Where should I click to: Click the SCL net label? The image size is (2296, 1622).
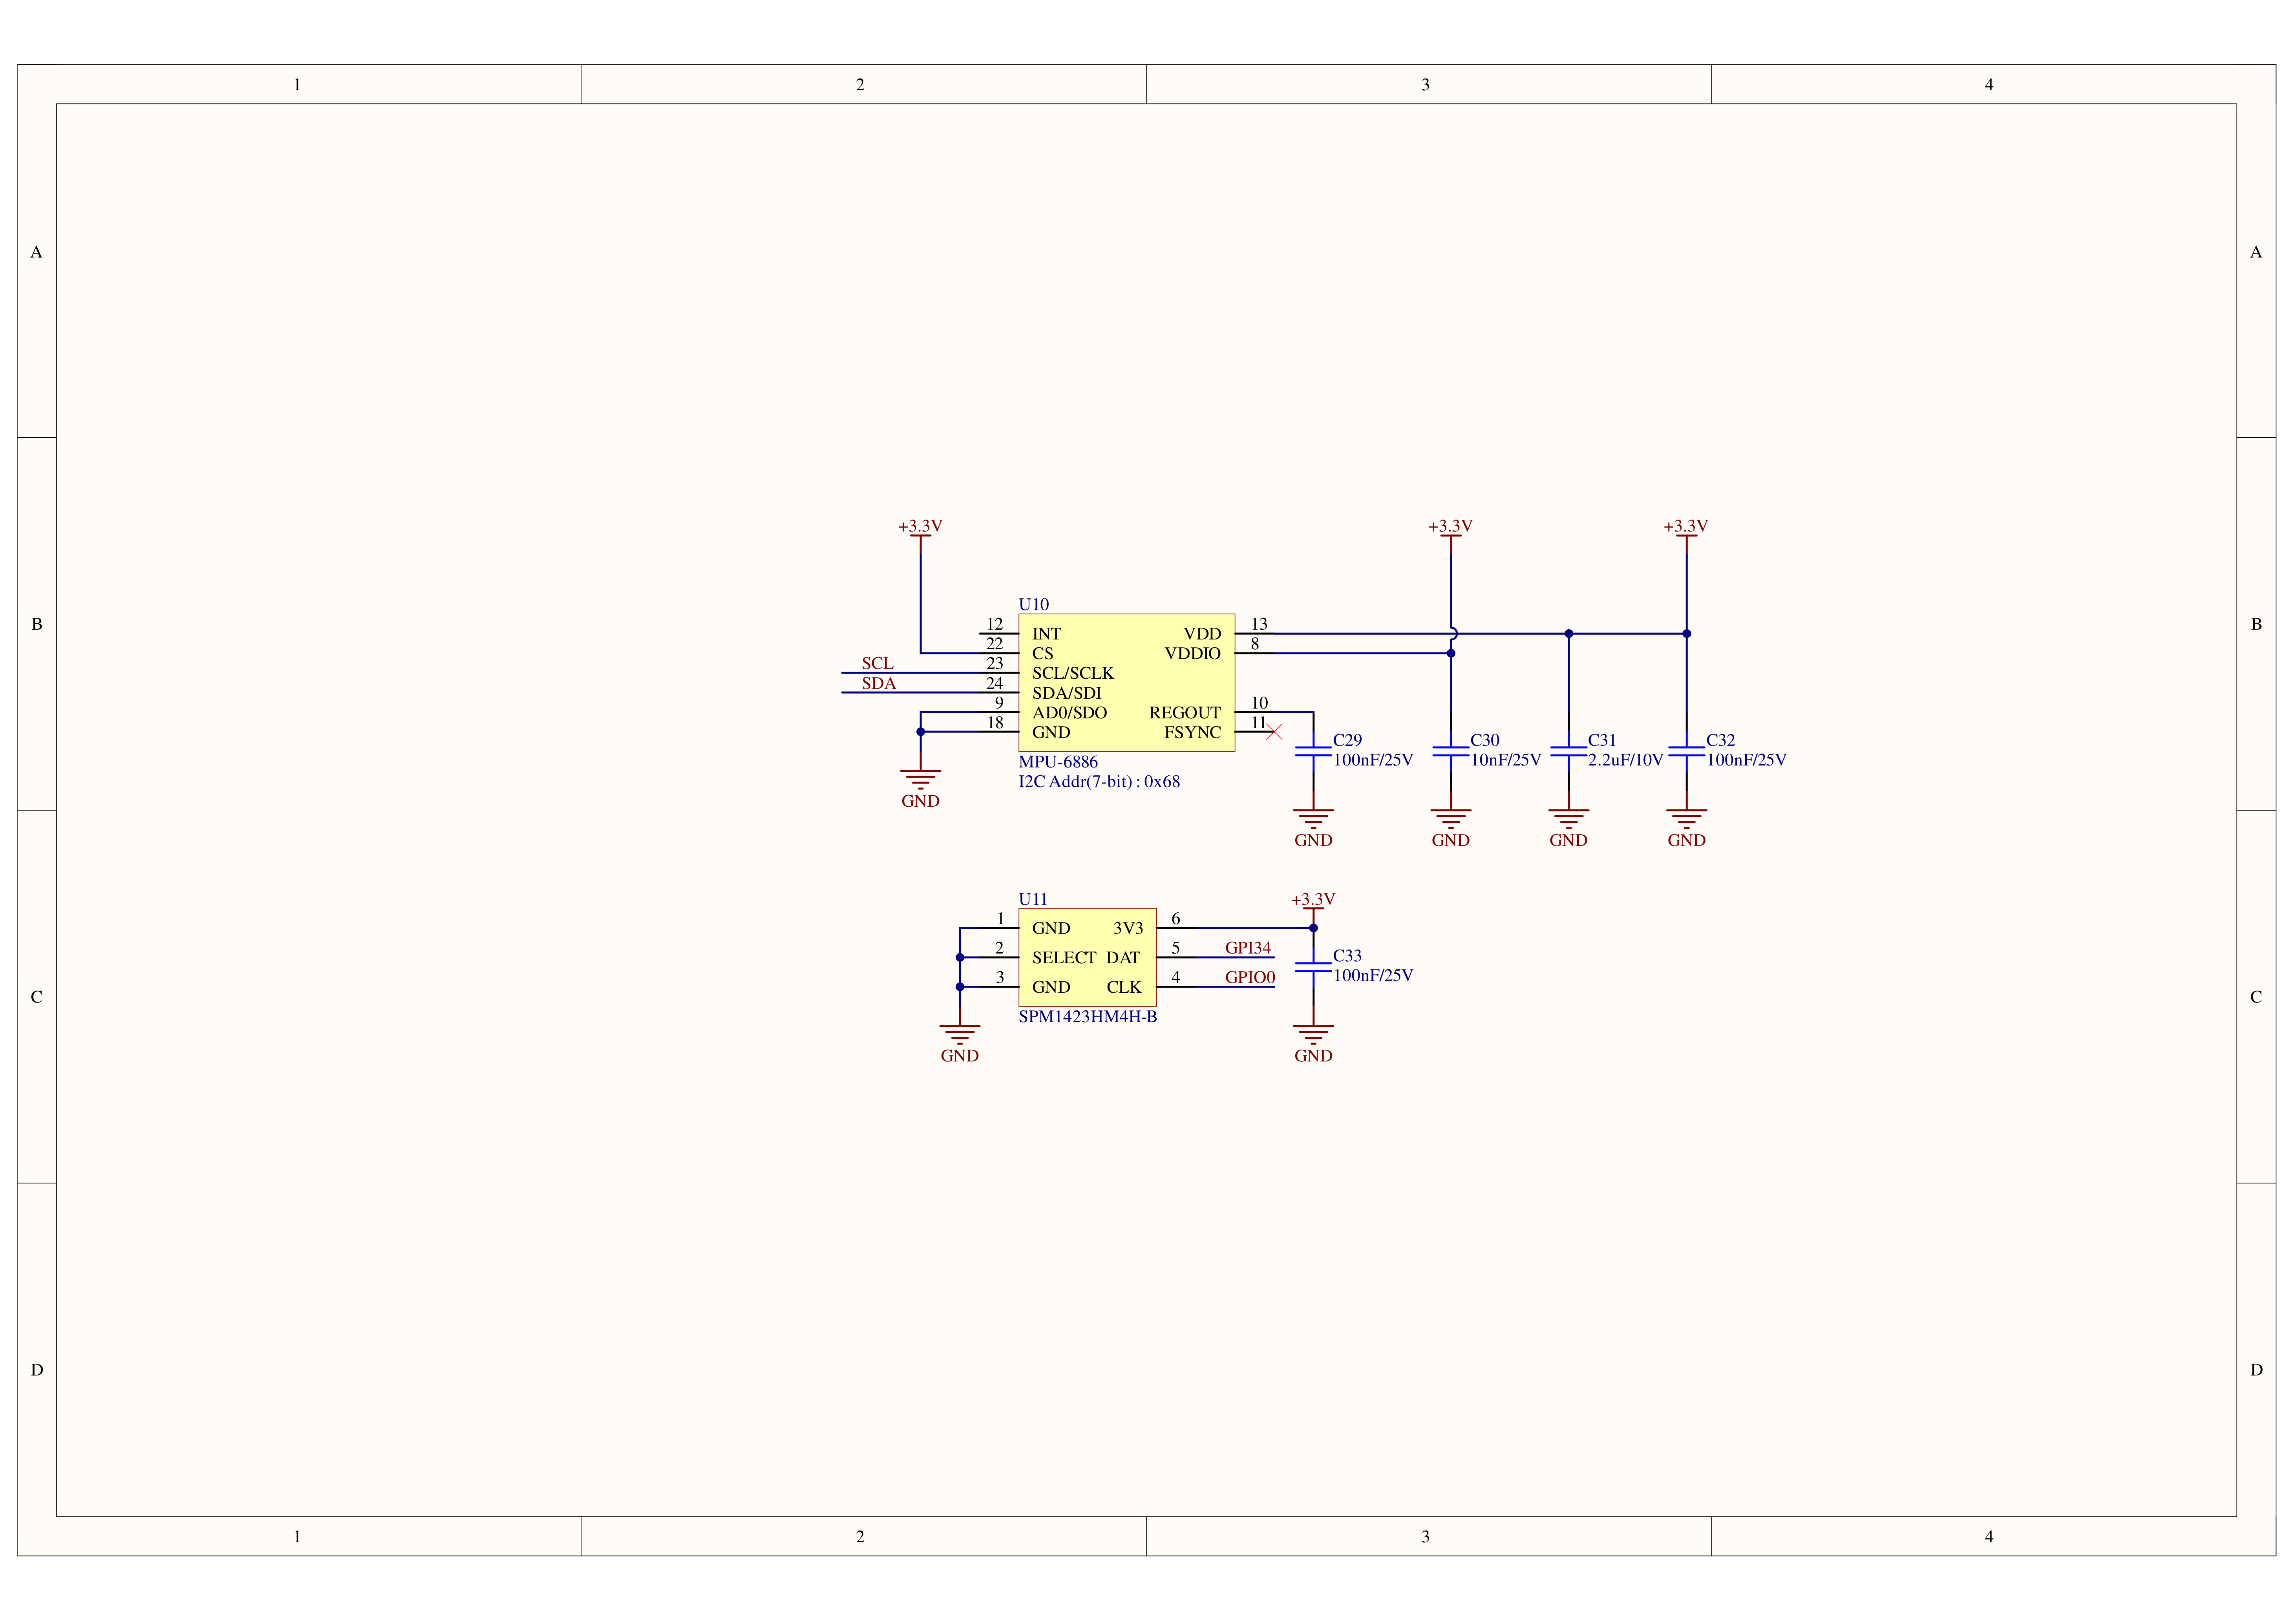click(x=877, y=663)
